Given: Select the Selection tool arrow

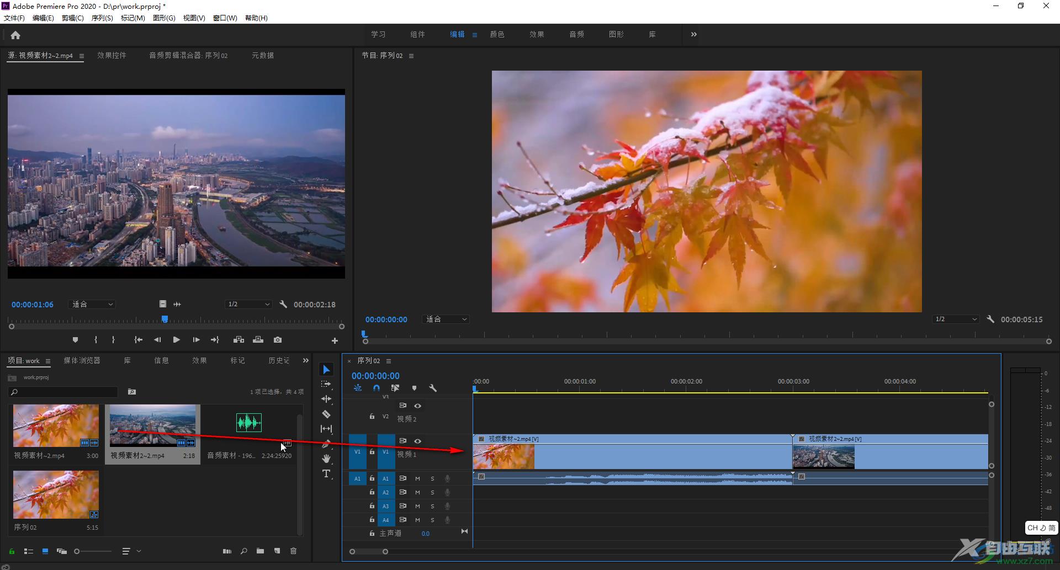Looking at the screenshot, I should point(326,369).
